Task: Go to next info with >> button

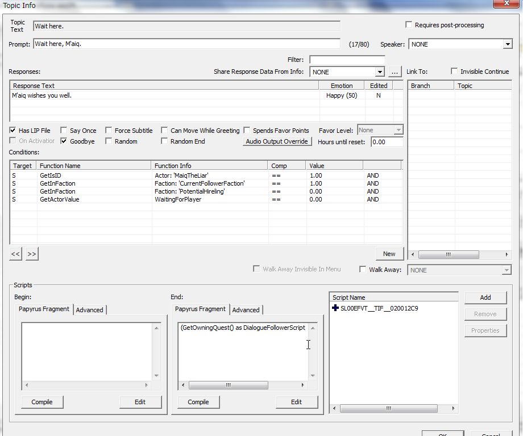Action: pos(32,254)
